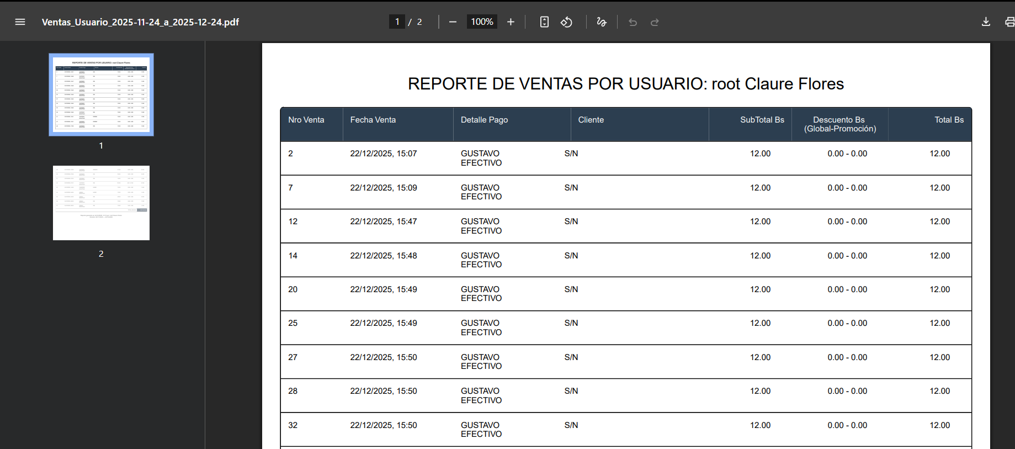The width and height of the screenshot is (1015, 449).
Task: Click the Detalle Pago column header
Action: 485,120
